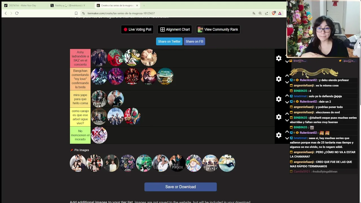The width and height of the screenshot is (361, 203).
Task: Click the share icon in the address bar
Action: 267,13
